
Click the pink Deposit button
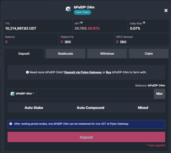point(86,137)
